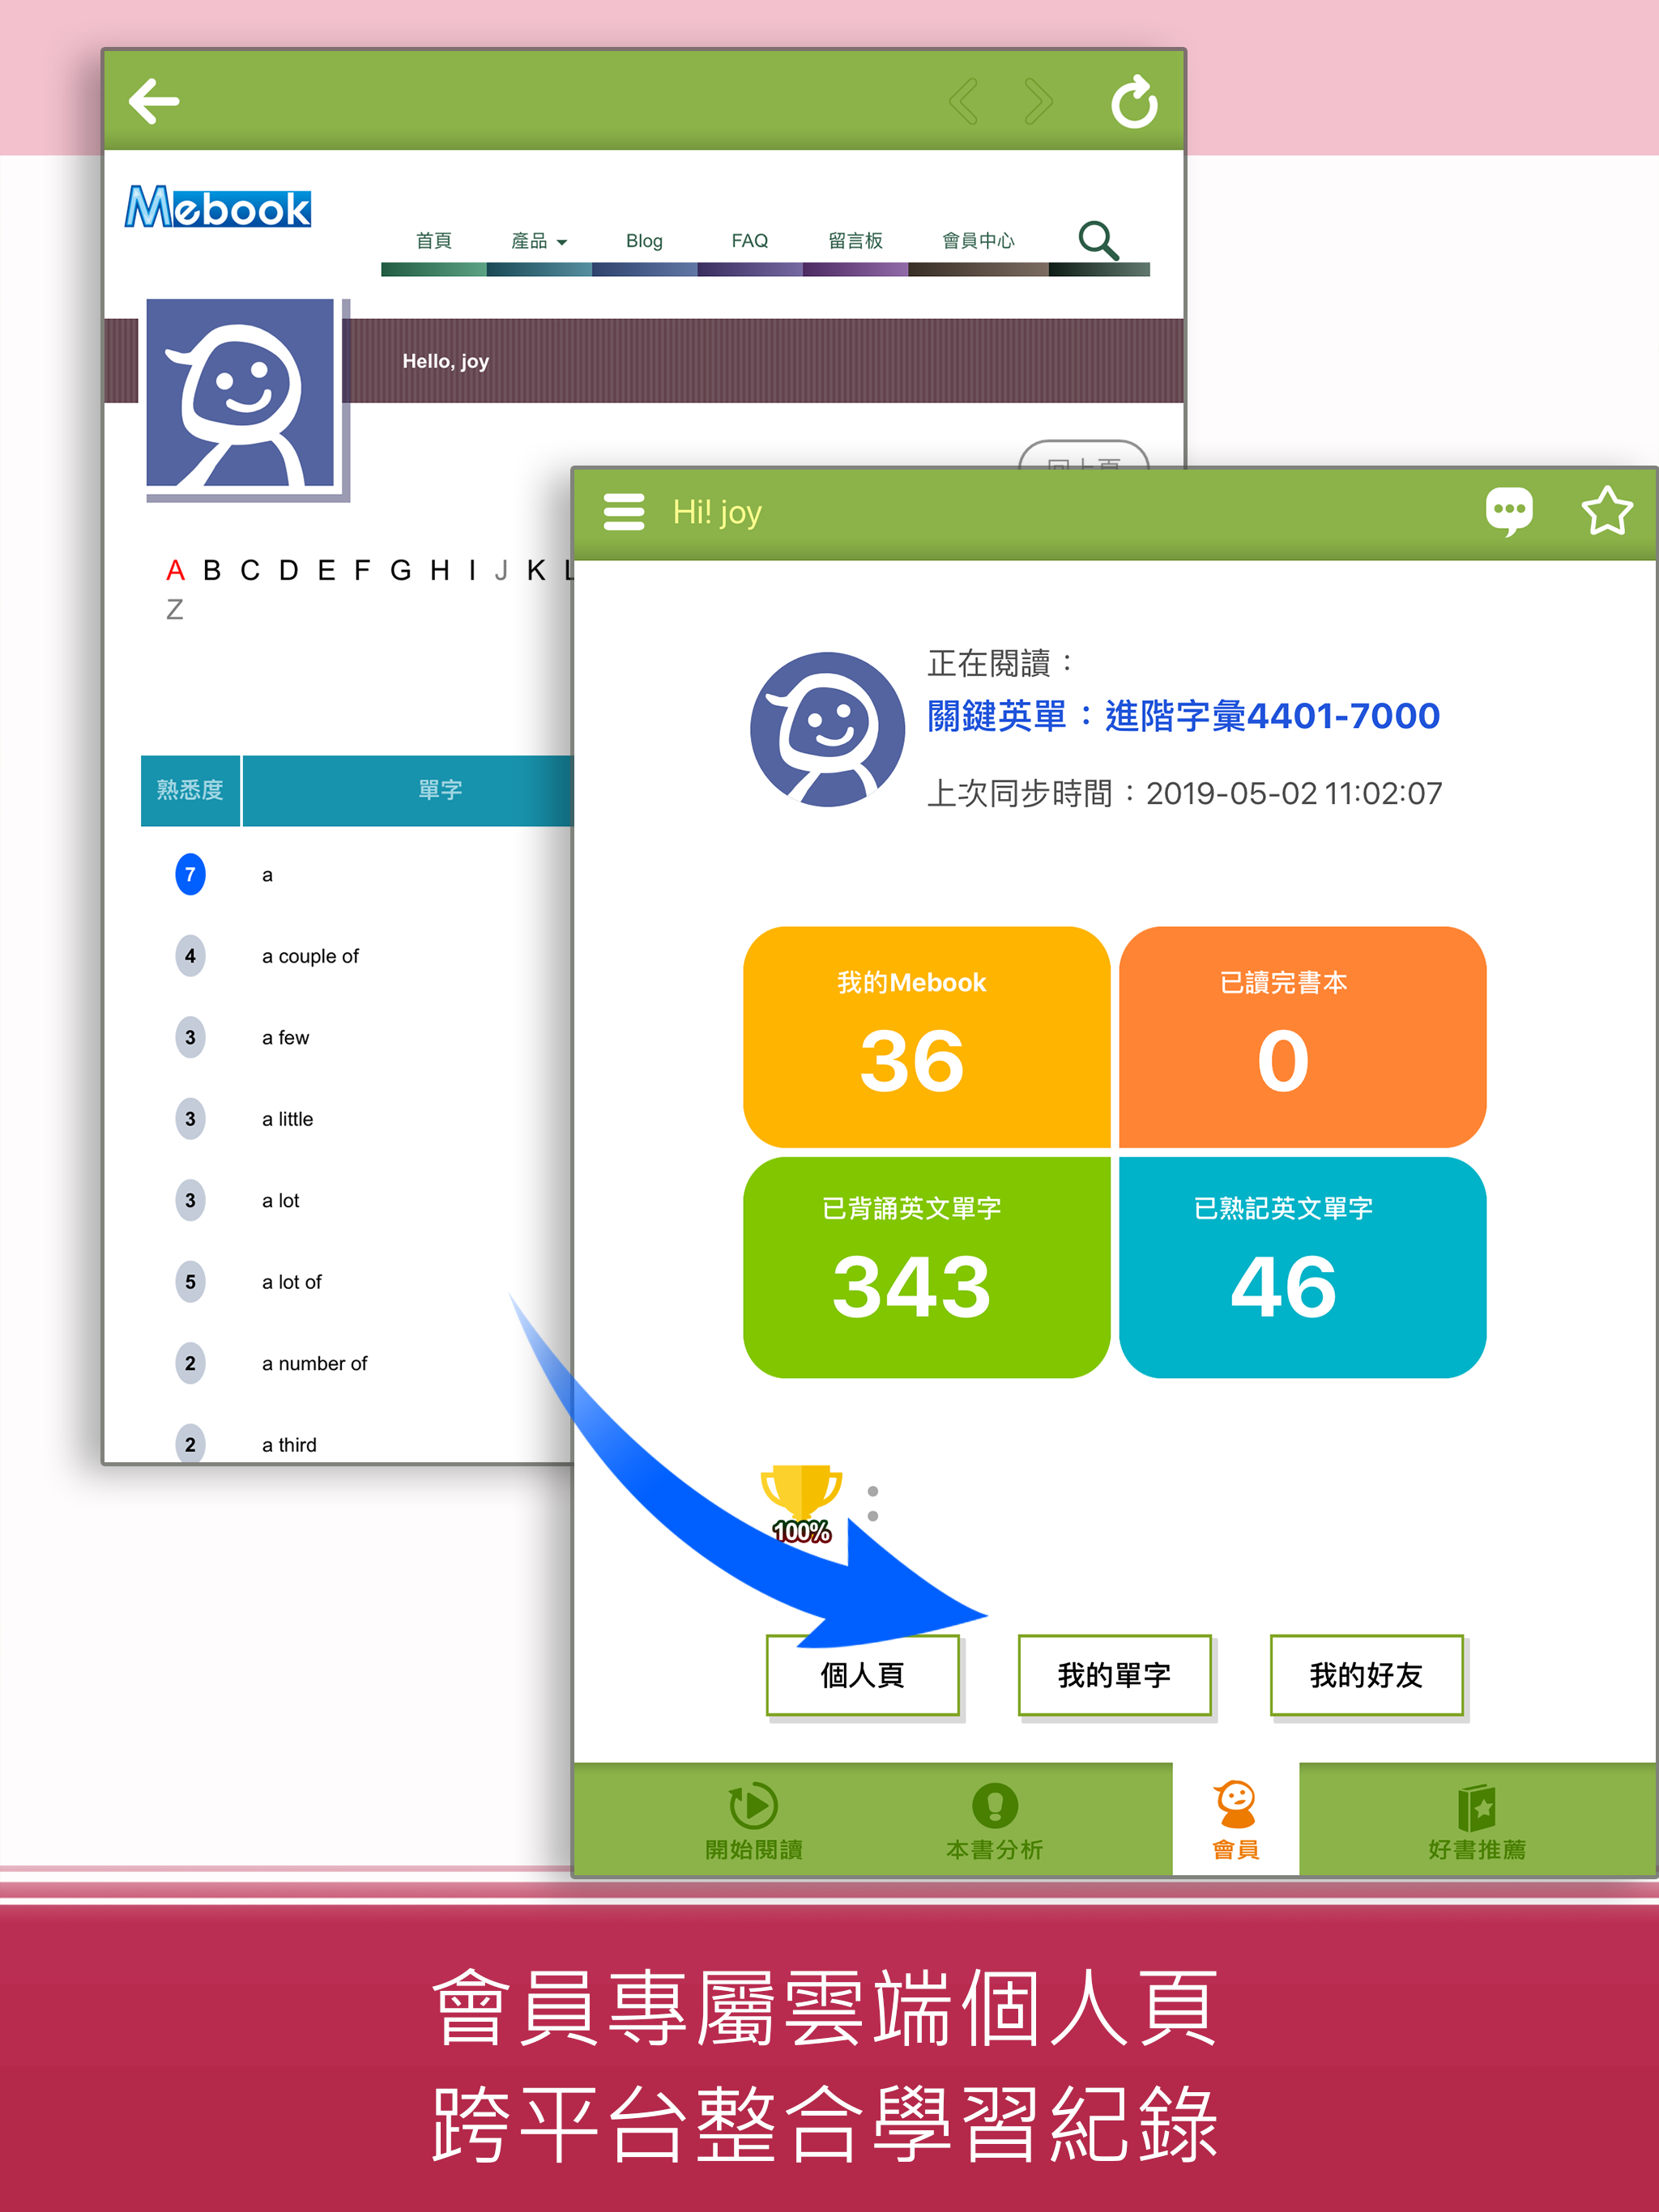Select letter Z in the alphabet index
The height and width of the screenshot is (2212, 1659).
coord(174,610)
